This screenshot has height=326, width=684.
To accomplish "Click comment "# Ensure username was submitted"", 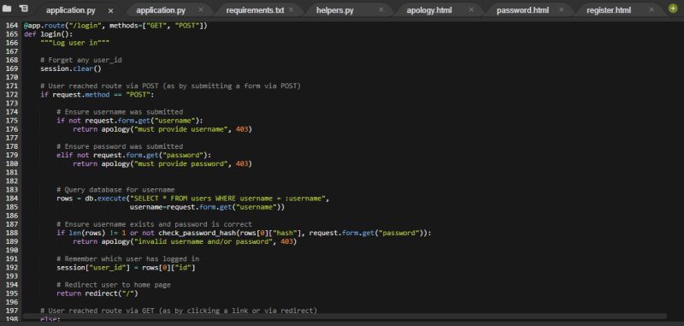I will pyautogui.click(x=120, y=112).
